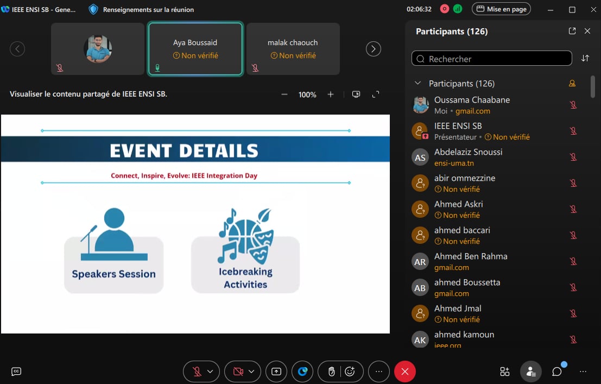Unmute your microphone in the bottom bar
Viewport: 601px width, 384px height.
[x=197, y=372]
